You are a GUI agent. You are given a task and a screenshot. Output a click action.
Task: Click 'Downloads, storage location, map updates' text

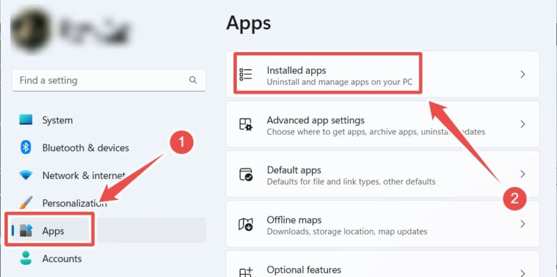coord(347,232)
